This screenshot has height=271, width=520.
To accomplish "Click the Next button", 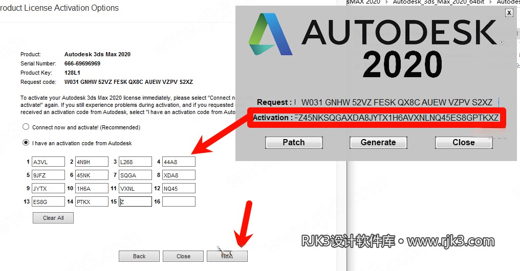I will (x=227, y=256).
